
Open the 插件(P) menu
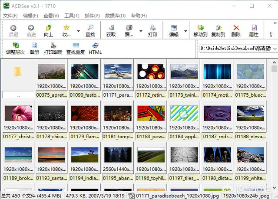92,16
